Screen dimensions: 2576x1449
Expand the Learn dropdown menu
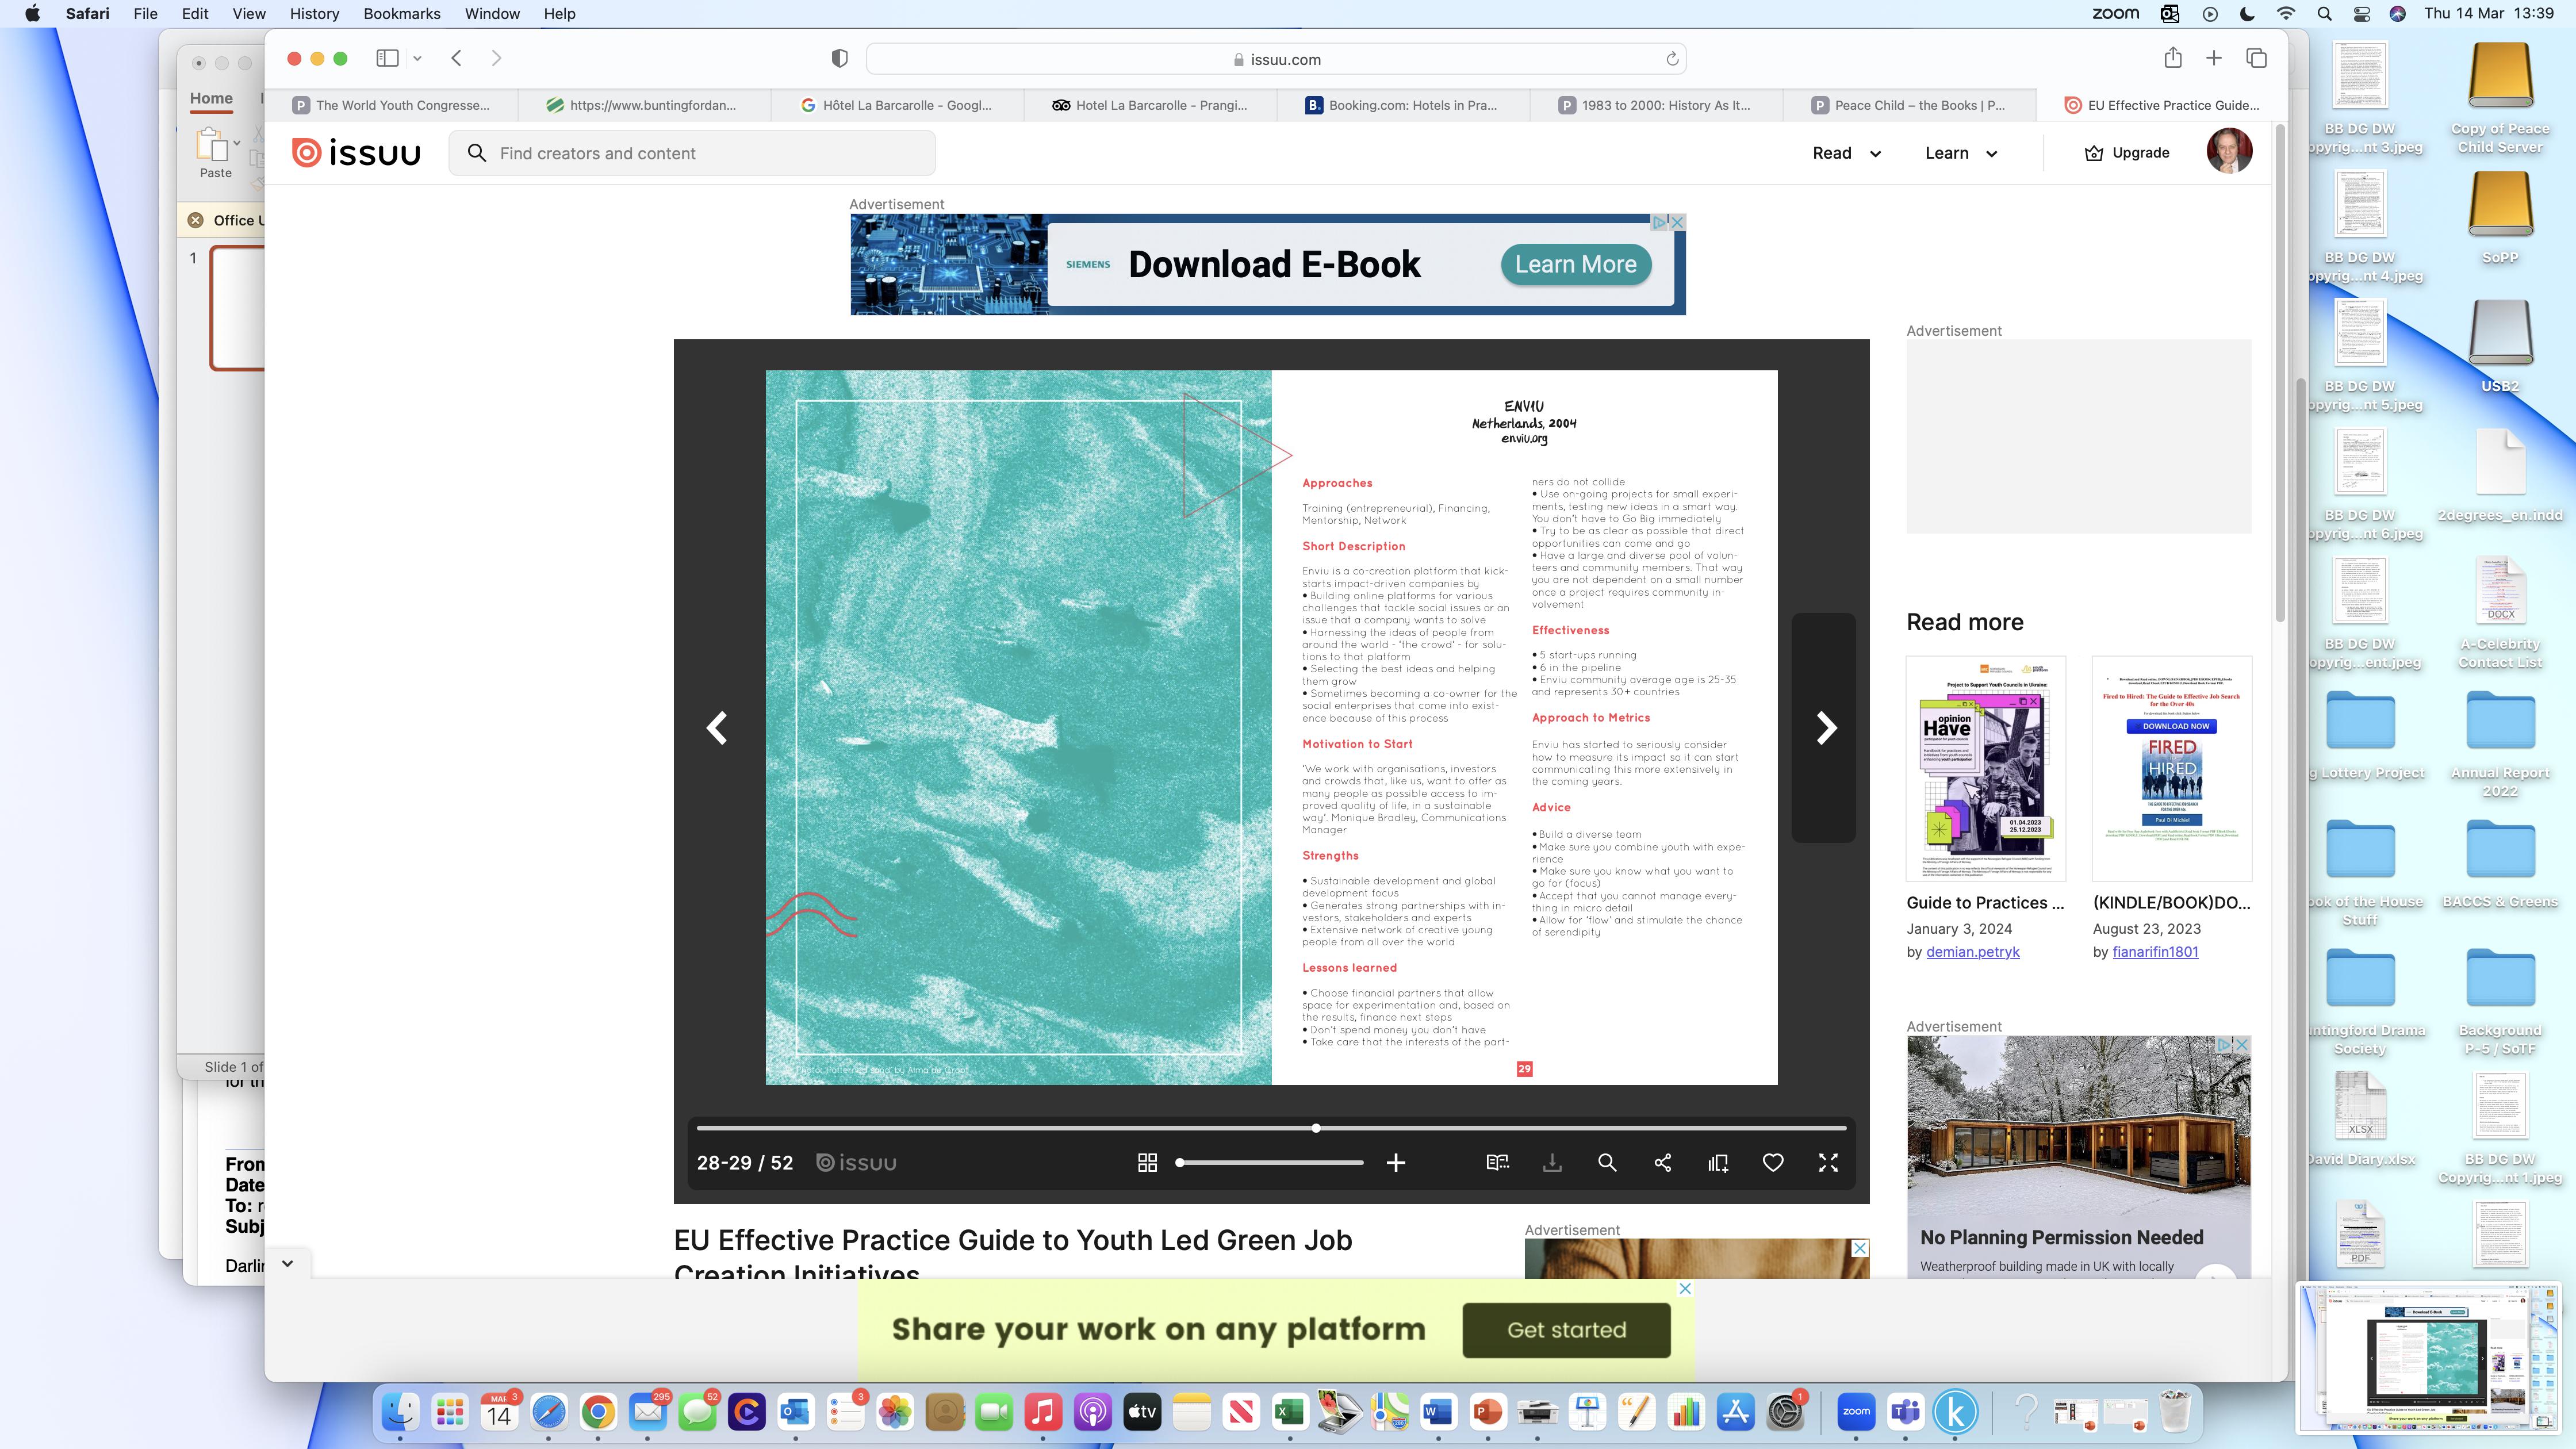coord(1960,153)
